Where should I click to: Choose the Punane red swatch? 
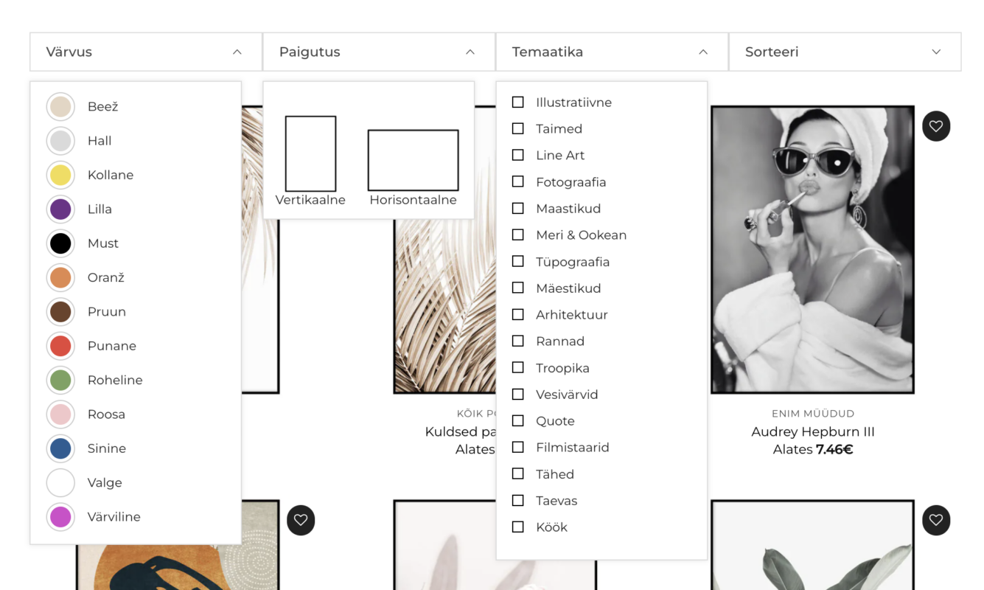click(60, 346)
